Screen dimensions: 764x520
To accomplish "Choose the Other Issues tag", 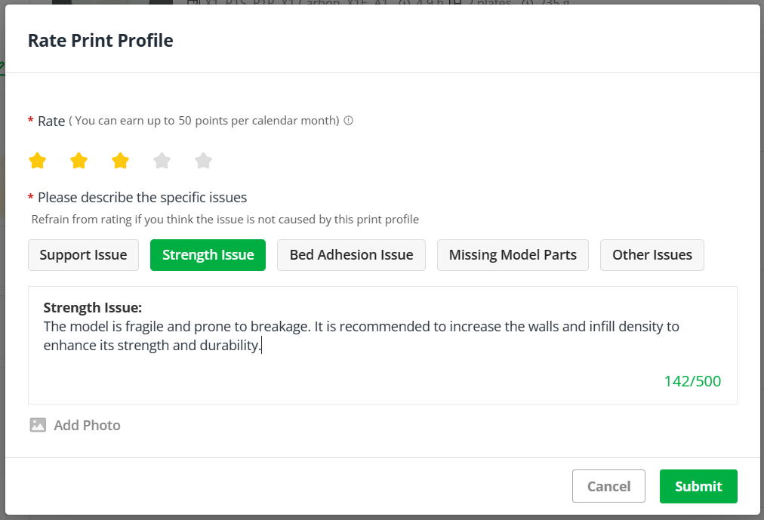I will tap(652, 254).
